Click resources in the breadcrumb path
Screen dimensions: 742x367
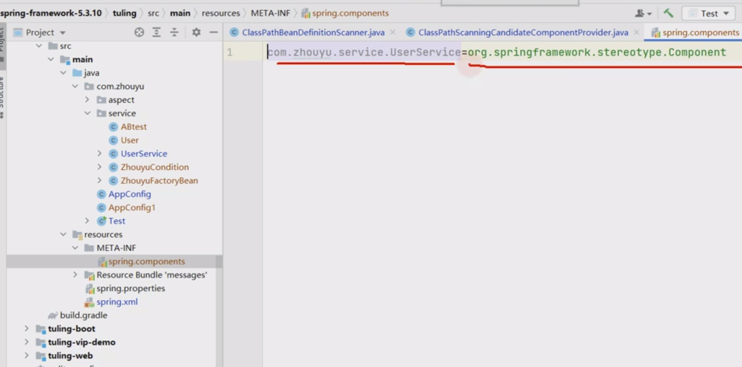(x=221, y=13)
